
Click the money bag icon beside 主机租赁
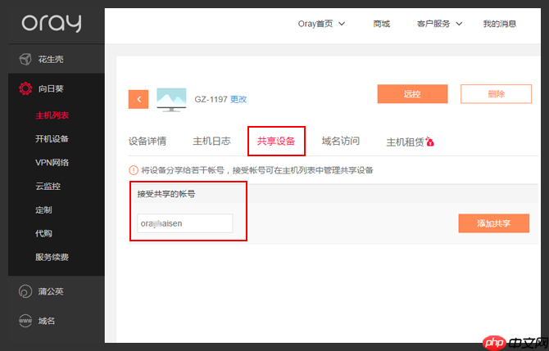pyautogui.click(x=430, y=142)
